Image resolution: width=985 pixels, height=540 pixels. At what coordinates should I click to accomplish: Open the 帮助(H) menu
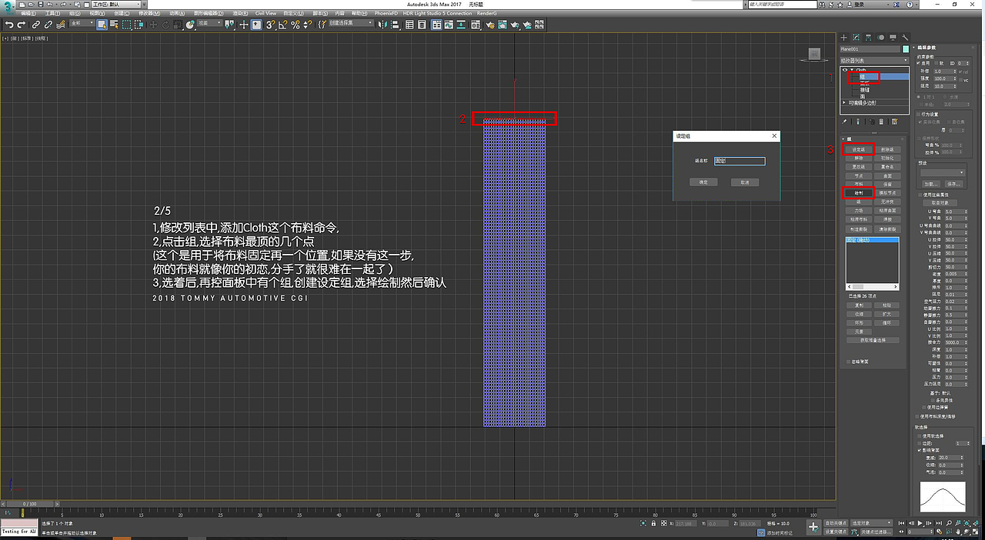(x=359, y=13)
